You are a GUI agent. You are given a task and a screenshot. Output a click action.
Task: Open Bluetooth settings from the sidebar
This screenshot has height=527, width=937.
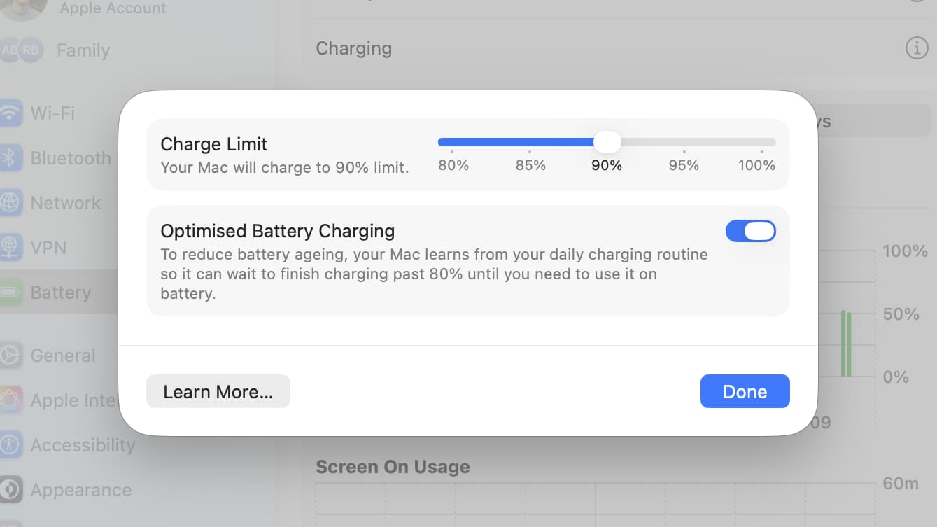[x=71, y=158]
